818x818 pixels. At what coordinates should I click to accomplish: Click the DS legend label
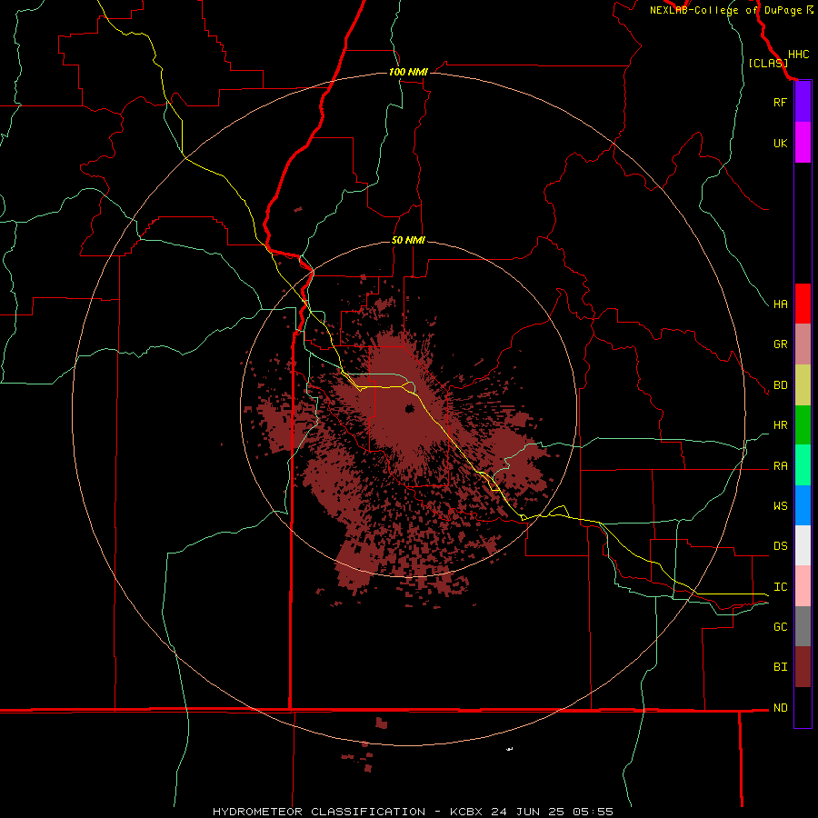[x=780, y=546]
